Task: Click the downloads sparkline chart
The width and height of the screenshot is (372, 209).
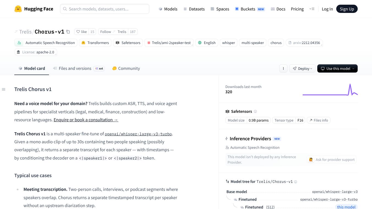Action: (x=330, y=90)
